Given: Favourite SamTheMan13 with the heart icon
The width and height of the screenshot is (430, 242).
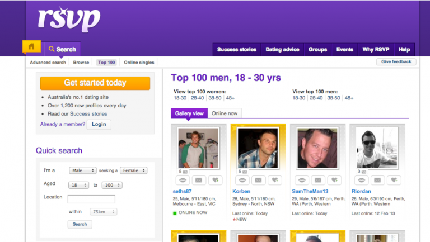Looking at the screenshot, I should point(334,180).
